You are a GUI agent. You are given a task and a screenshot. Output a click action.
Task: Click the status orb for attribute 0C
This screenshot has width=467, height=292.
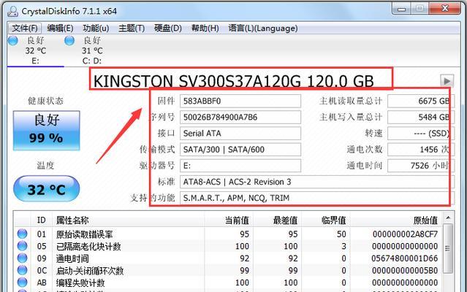[22, 270]
